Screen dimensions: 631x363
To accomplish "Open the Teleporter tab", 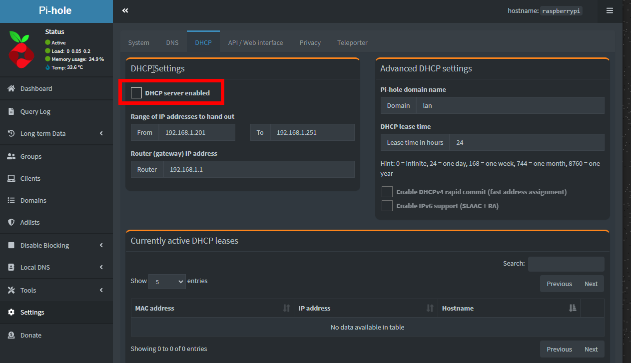I will (x=353, y=42).
